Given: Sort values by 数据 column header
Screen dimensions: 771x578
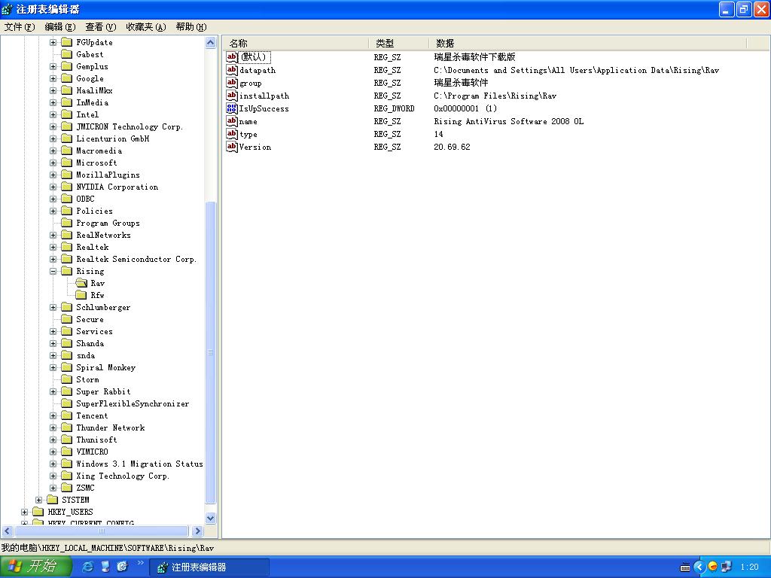Looking at the screenshot, I should pyautogui.click(x=587, y=43).
